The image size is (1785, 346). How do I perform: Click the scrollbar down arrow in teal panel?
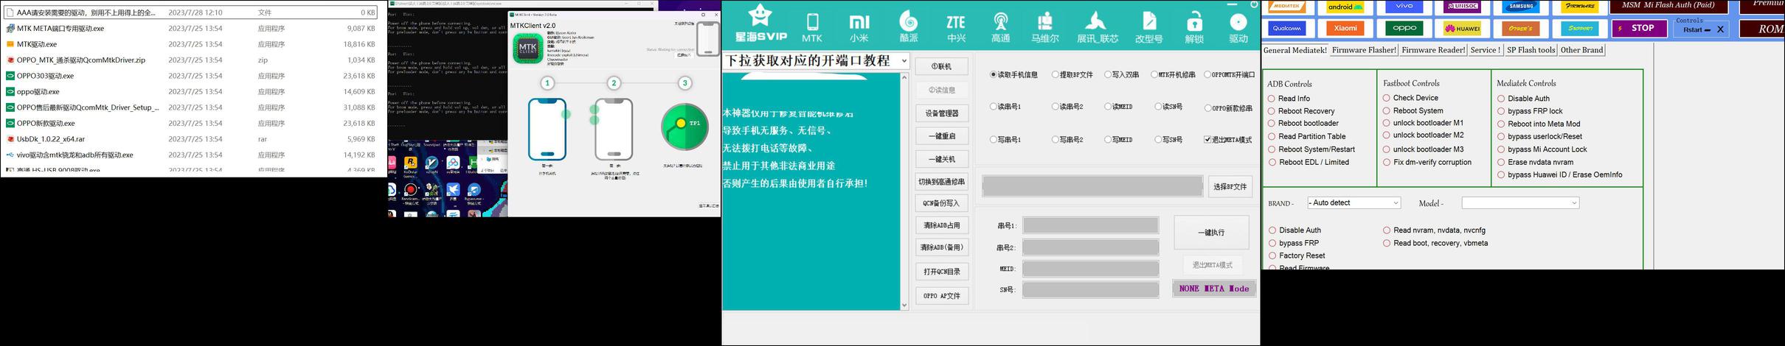[x=904, y=305]
